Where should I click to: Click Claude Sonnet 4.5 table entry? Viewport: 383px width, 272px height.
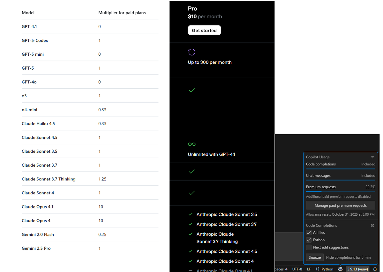point(40,137)
